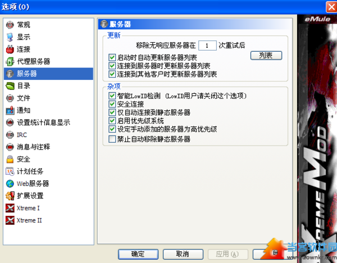
Task: Select the 安全 padlock icon
Action: point(10,160)
